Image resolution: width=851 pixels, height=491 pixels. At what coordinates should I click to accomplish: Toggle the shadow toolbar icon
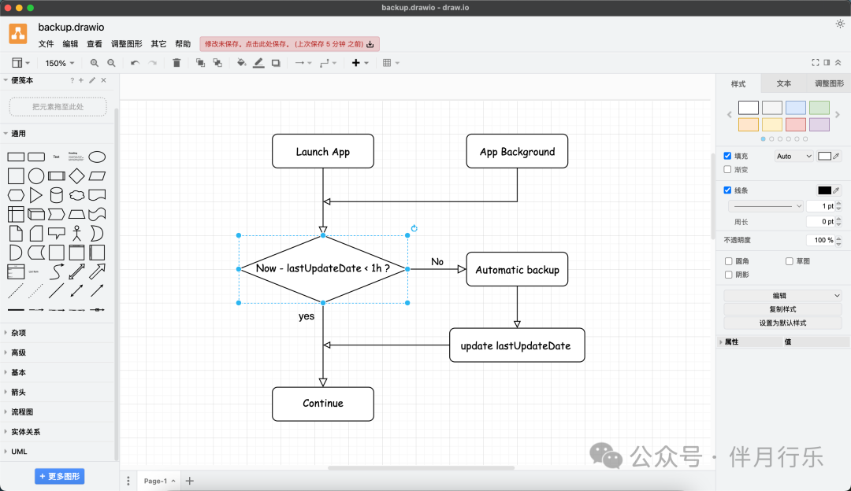(276, 63)
